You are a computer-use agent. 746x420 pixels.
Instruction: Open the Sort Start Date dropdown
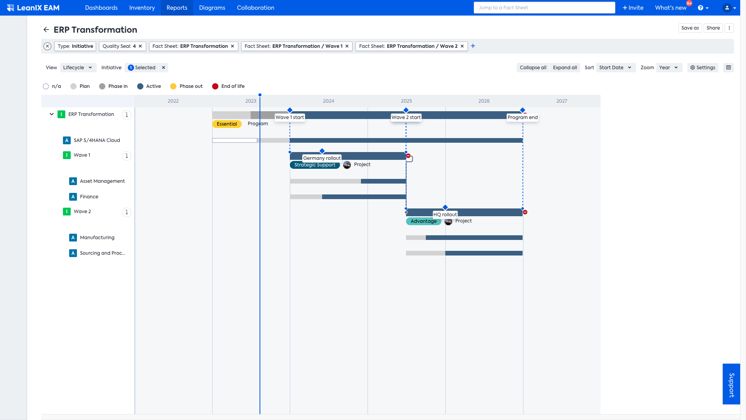point(615,68)
